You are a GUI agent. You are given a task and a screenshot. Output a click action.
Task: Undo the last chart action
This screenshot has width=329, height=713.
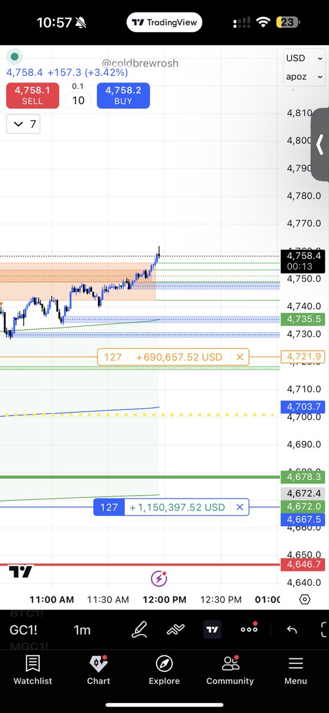pos(292,630)
